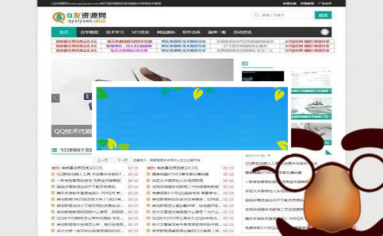Click the magnifier icon in search box
The image size is (383, 236).
[257, 15]
